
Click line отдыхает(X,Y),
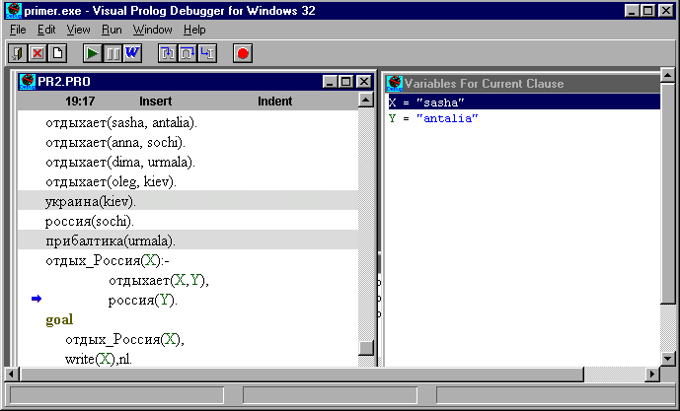coord(159,281)
